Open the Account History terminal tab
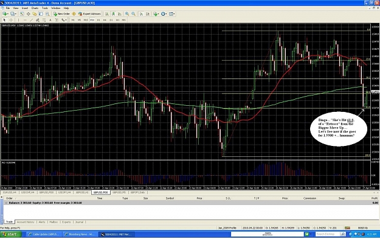Viewport: 380px width, 239px height. [x=26, y=222]
